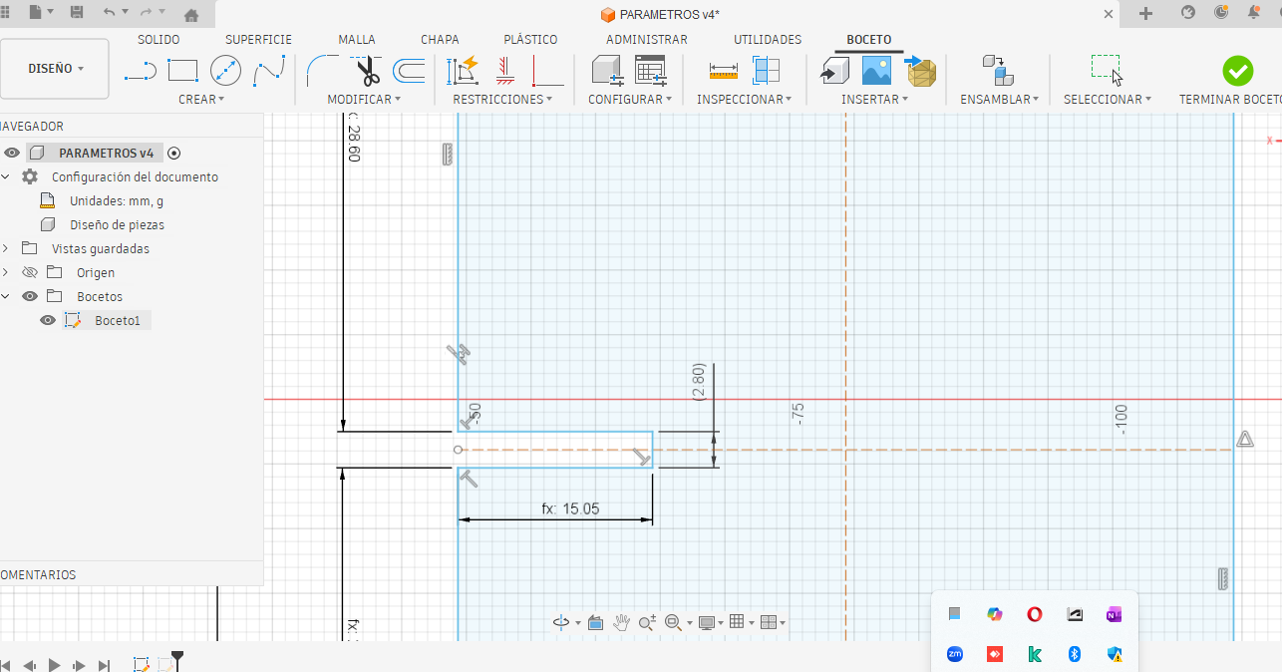Hide Boceto1 using its eye icon
This screenshot has height=672, width=1282.
coord(48,319)
